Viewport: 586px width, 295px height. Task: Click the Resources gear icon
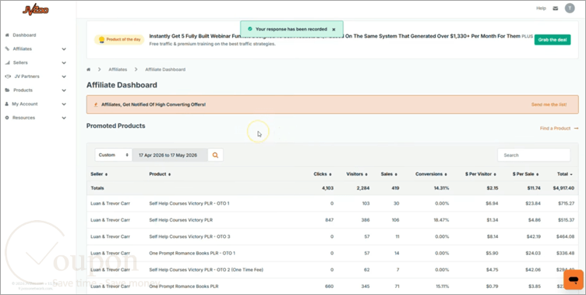[7, 118]
